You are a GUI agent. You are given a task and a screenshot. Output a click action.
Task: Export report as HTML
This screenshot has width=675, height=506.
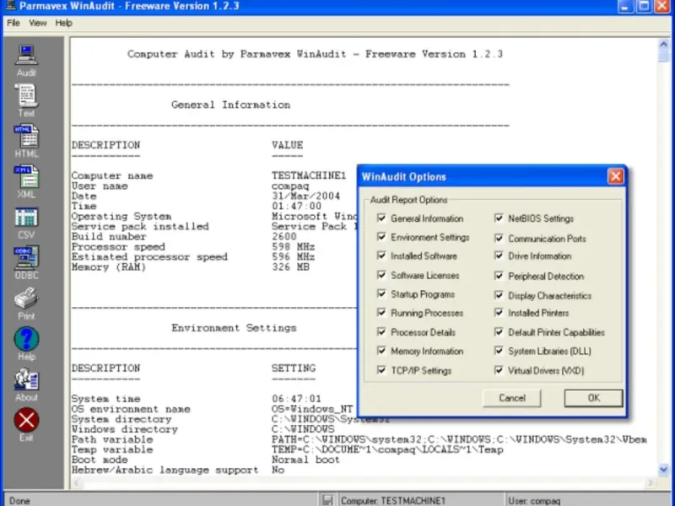click(26, 142)
